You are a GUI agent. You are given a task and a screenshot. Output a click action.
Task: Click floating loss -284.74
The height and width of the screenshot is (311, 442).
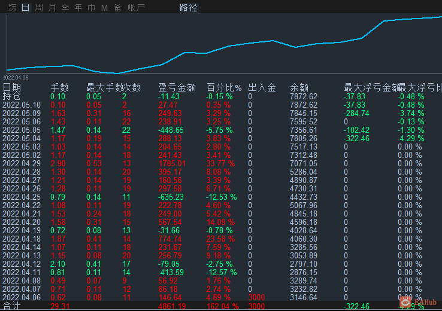[x=356, y=114]
